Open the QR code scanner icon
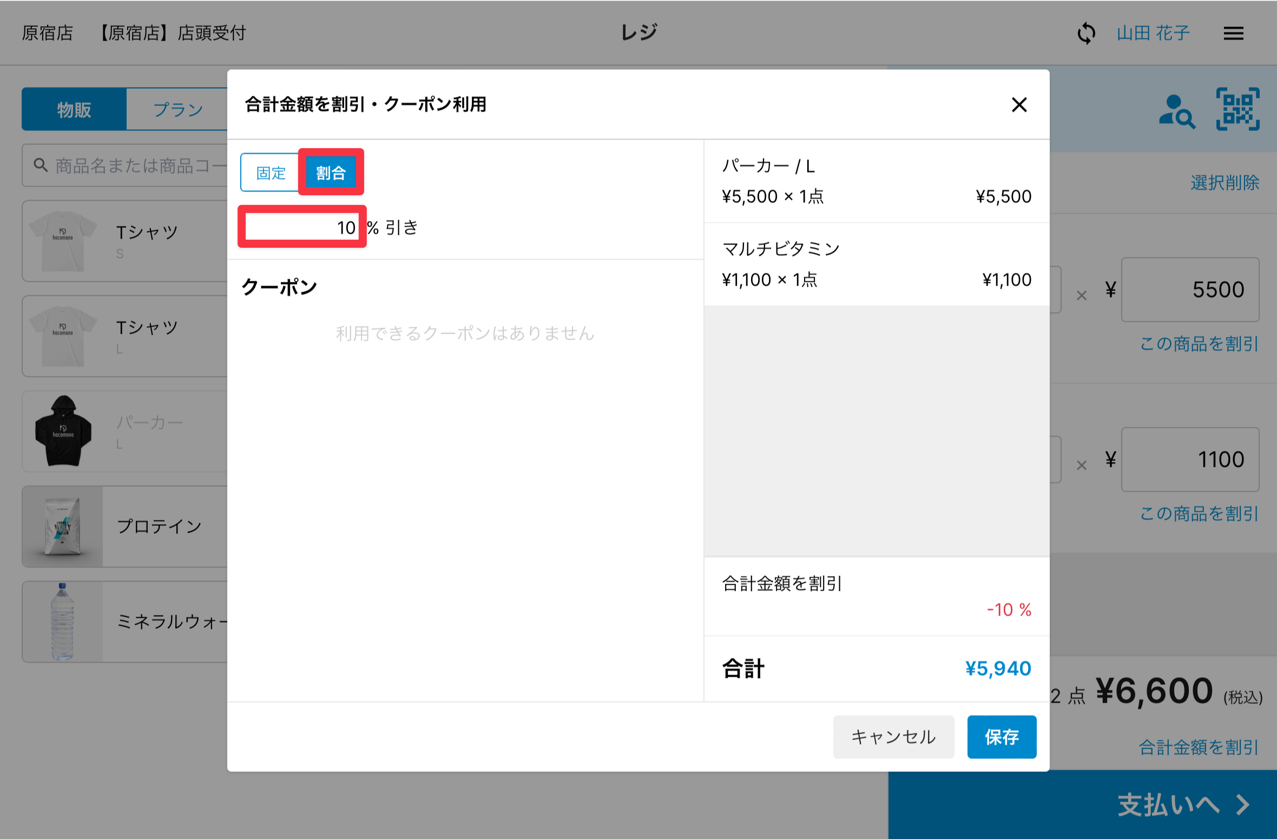The height and width of the screenshot is (839, 1277). 1237,109
